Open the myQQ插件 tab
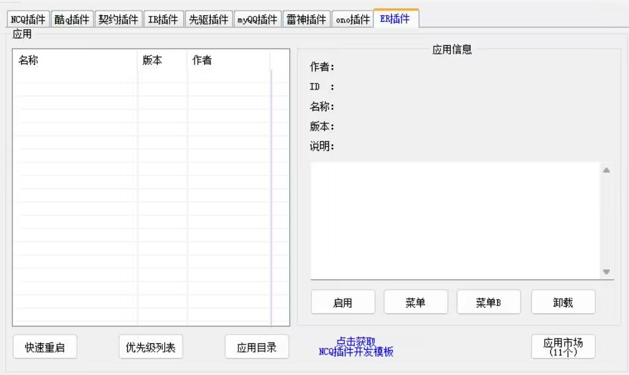 point(257,19)
